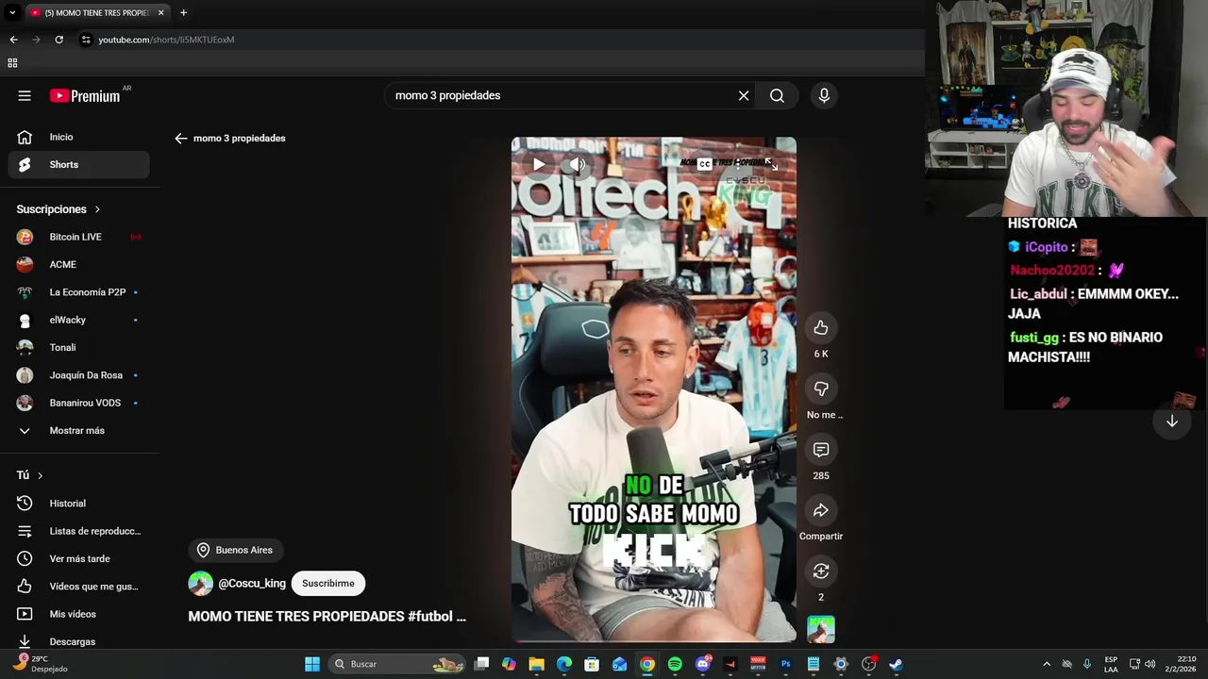
Task: Open Microsoft Edge from the taskbar
Action: (564, 664)
